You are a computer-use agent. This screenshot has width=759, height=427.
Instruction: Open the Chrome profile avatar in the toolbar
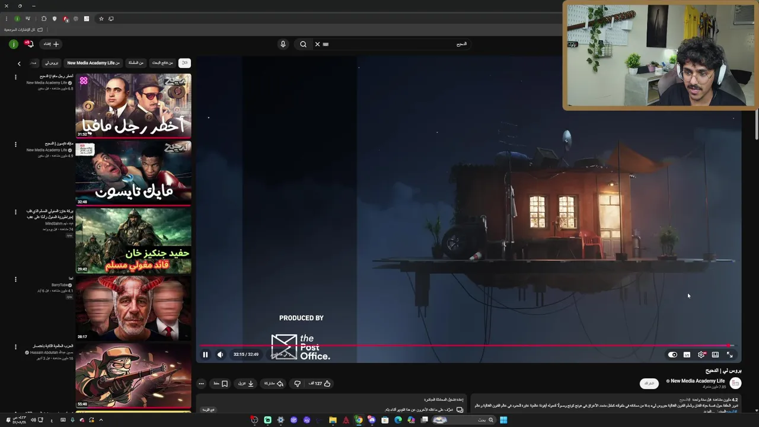point(17,18)
